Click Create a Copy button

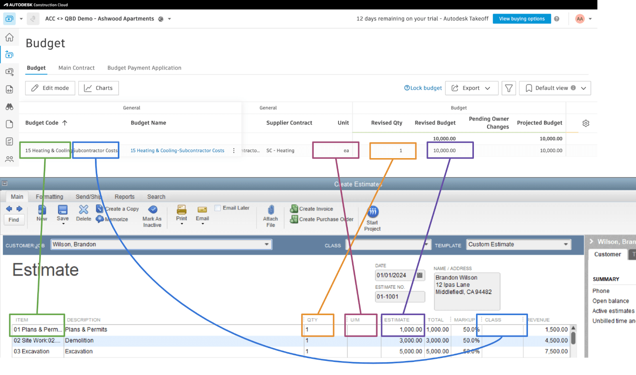118,209
